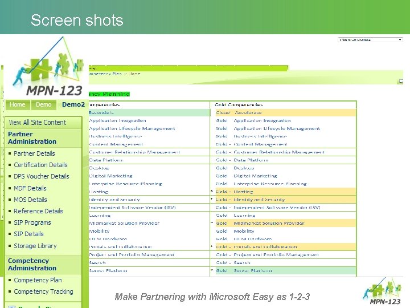Switch to the Demo tab

tap(43, 104)
